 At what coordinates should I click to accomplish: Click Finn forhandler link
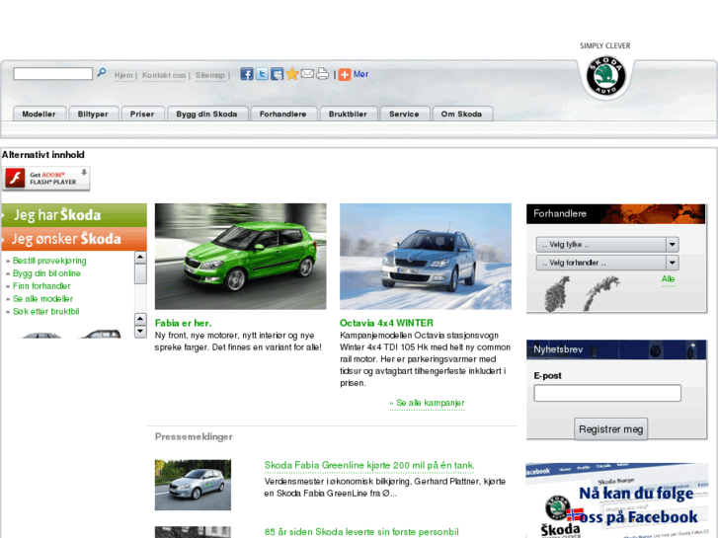point(41,286)
